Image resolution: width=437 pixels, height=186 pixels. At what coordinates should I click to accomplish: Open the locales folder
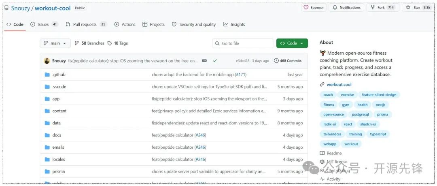pyautogui.click(x=59, y=159)
